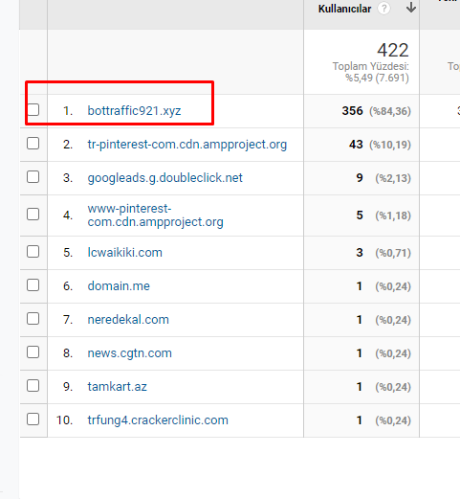Check the box for www-pinterest-com.cdn.ampproject.org
This screenshot has height=499, width=460.
point(33,215)
